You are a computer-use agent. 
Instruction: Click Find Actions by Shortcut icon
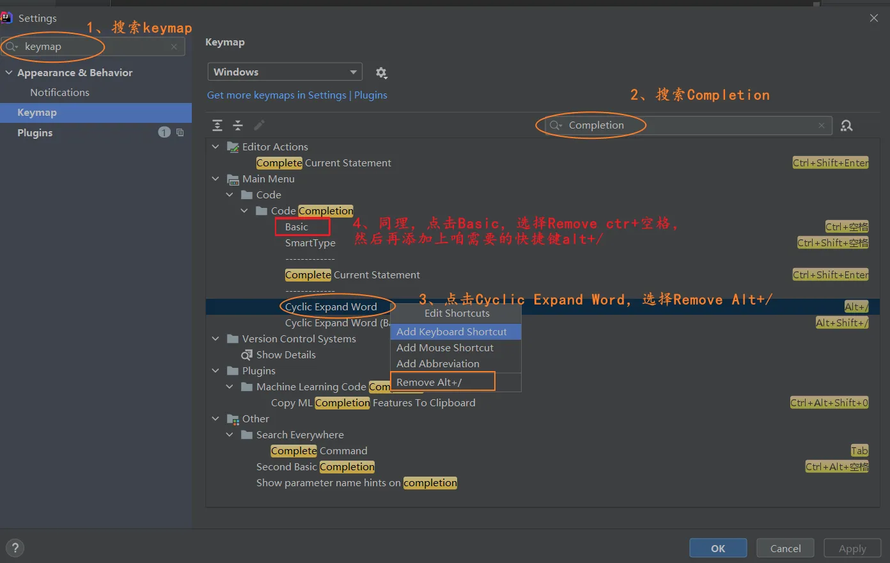tap(847, 125)
